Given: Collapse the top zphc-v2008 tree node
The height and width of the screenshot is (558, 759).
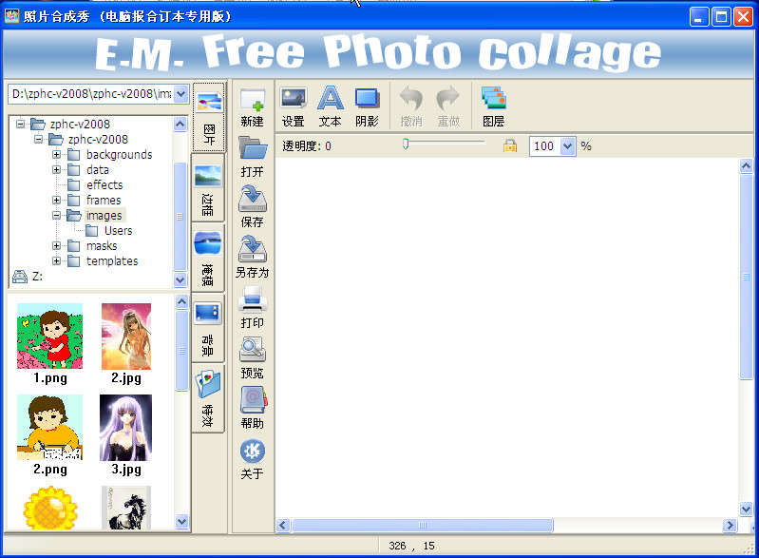Looking at the screenshot, I should [x=20, y=124].
